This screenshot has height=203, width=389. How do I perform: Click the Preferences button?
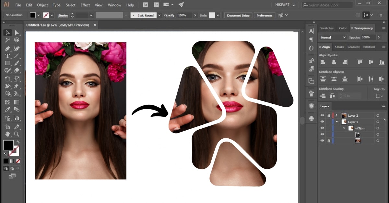click(x=265, y=15)
